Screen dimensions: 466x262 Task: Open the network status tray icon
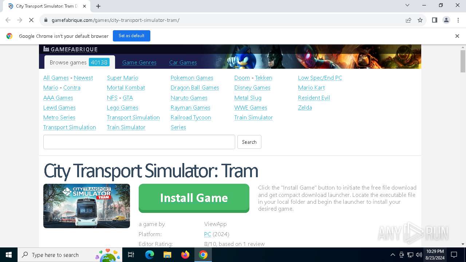(410, 255)
